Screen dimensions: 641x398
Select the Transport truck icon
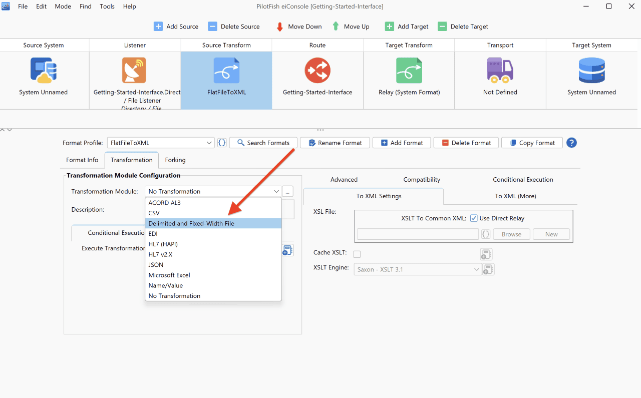tap(500, 70)
